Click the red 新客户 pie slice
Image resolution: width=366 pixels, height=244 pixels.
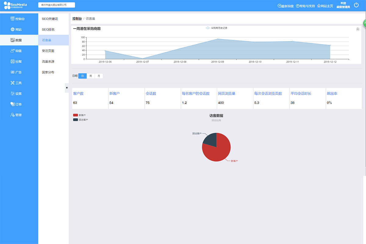tap(217, 152)
